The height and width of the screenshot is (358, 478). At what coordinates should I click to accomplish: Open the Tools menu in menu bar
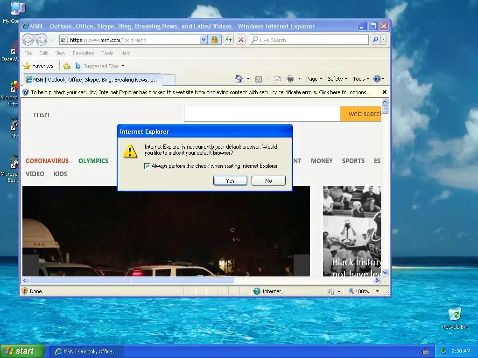[x=107, y=53]
